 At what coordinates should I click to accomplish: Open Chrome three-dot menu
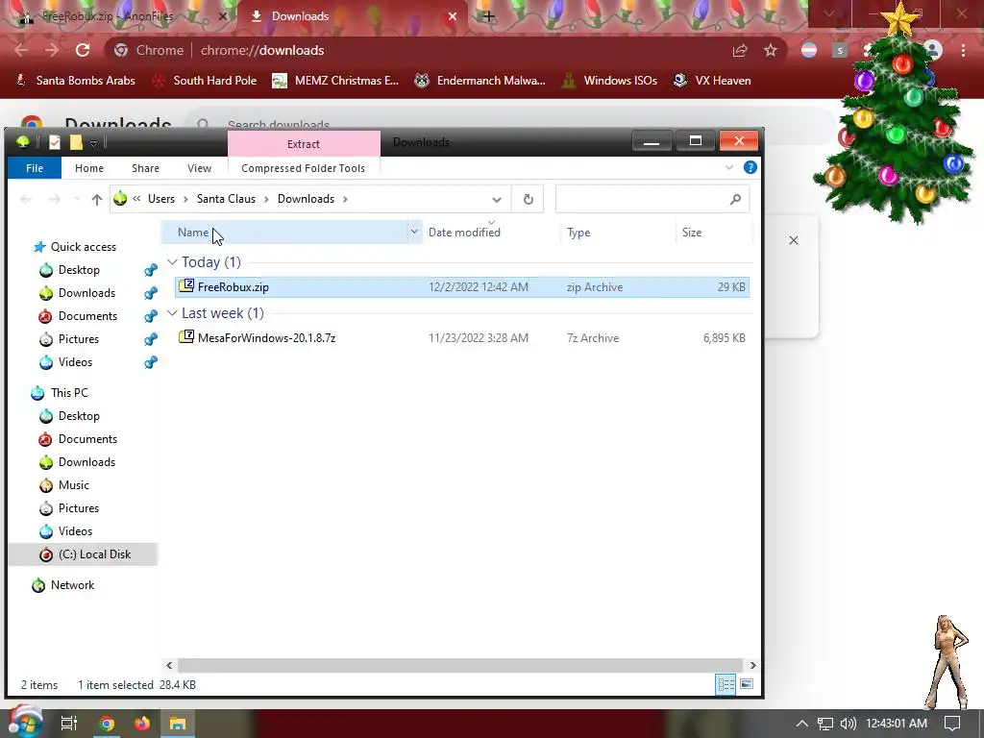963,50
